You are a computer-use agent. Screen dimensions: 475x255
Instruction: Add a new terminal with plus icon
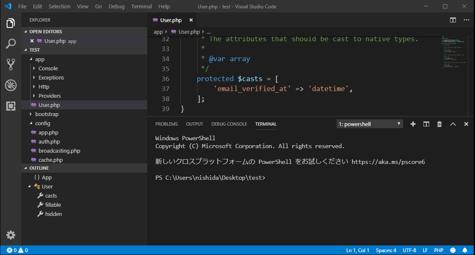tap(413, 124)
